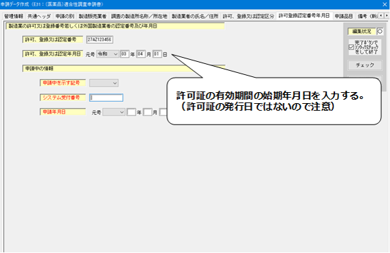Click the 申請年月日 year field
The image size is (390, 253).
coord(131,112)
